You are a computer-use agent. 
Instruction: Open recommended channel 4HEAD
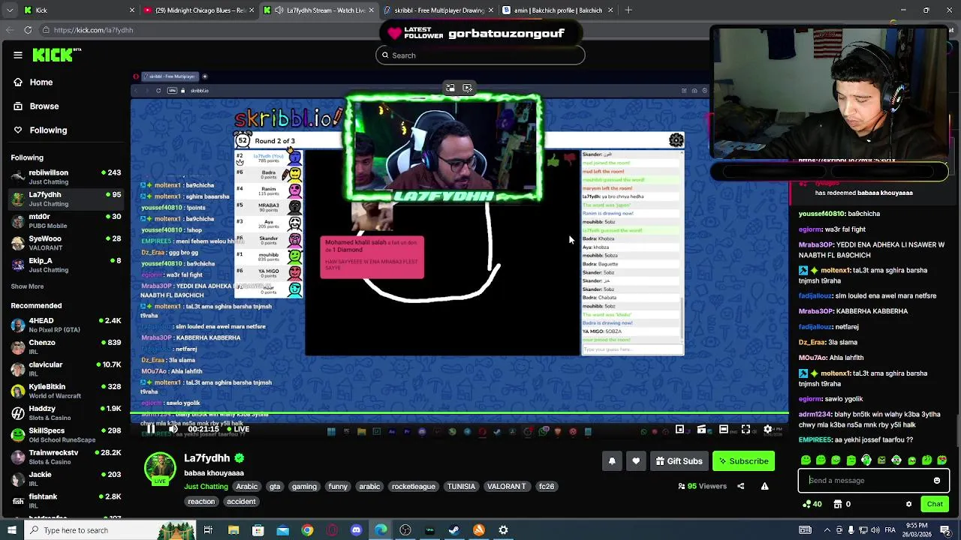[65, 325]
